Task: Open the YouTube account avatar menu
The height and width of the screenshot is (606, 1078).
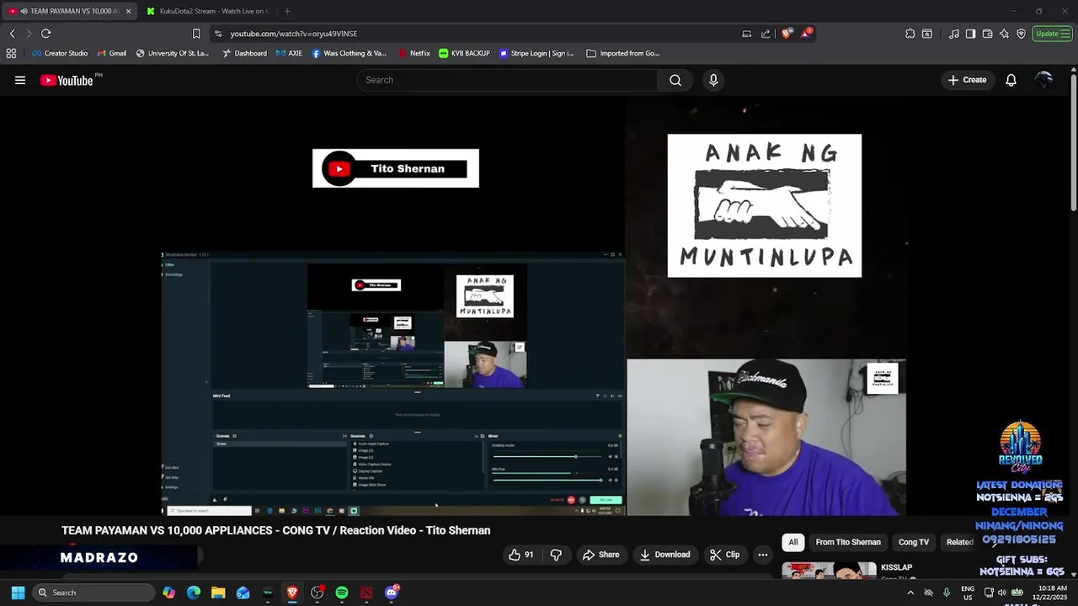Action: click(x=1044, y=80)
